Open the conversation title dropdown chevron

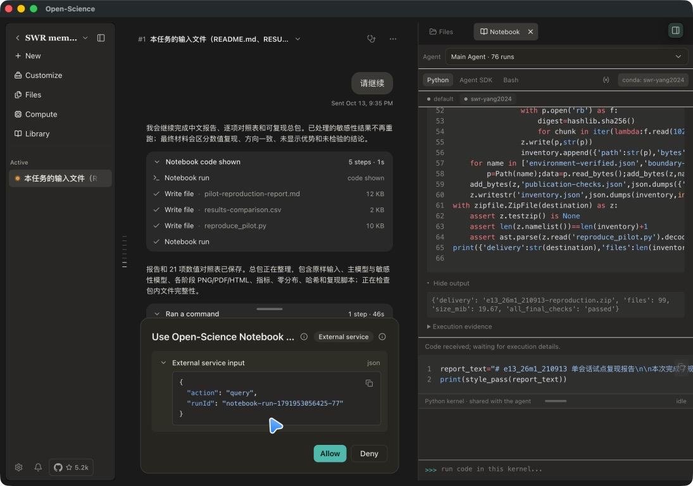point(298,39)
